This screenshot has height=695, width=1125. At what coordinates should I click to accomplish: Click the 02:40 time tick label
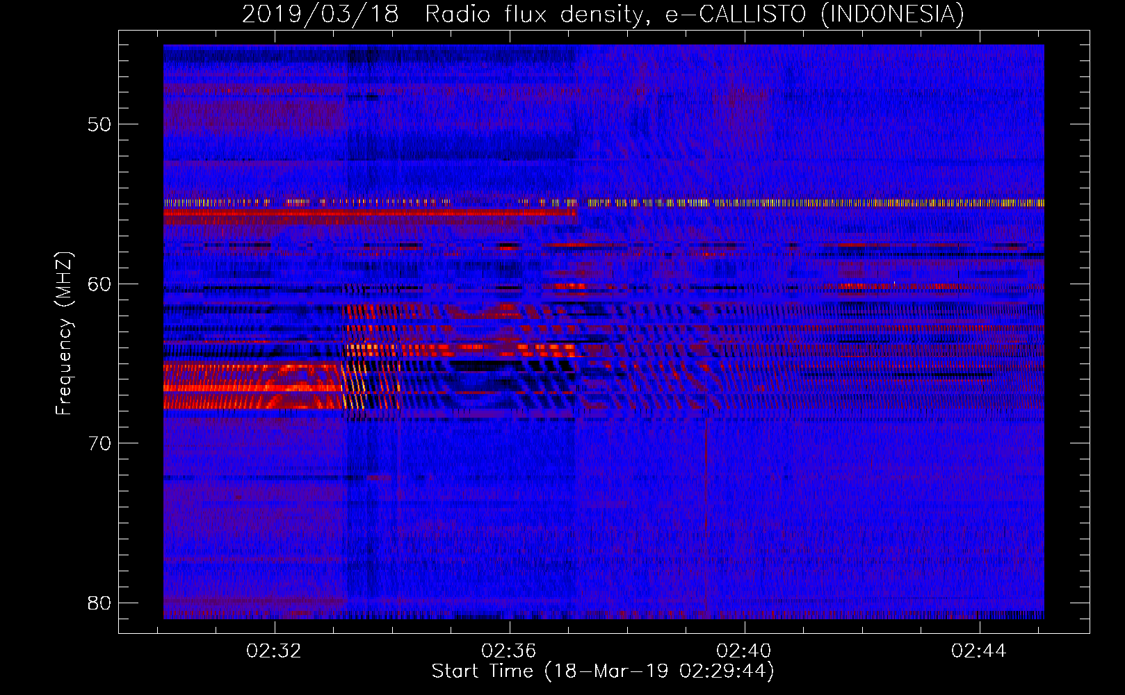click(744, 651)
